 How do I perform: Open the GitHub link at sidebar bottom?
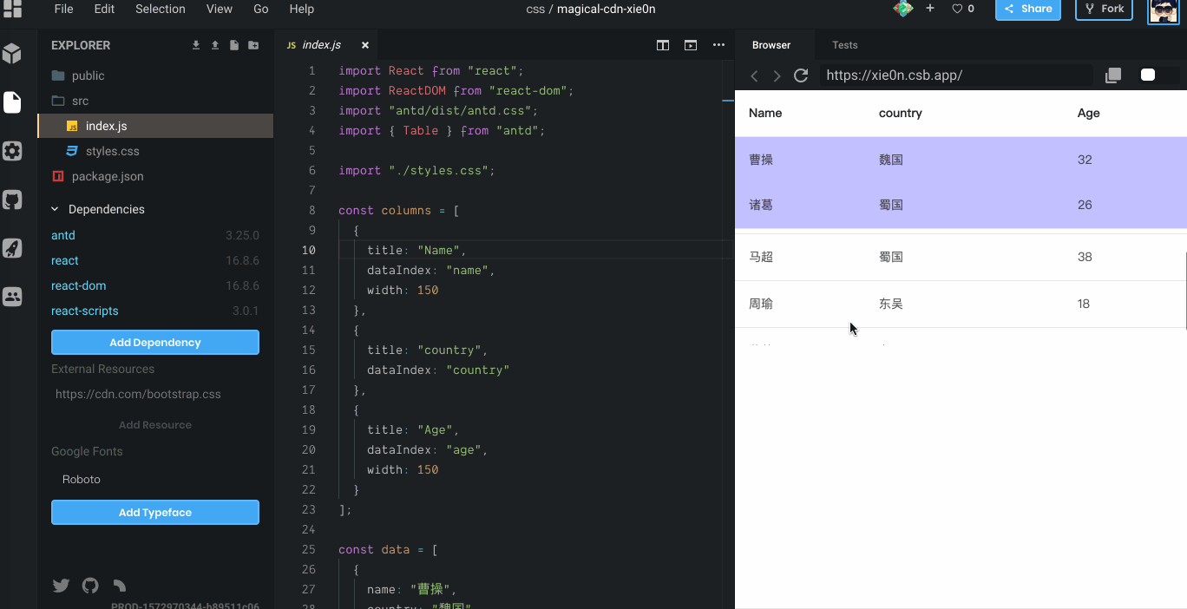coord(90,586)
